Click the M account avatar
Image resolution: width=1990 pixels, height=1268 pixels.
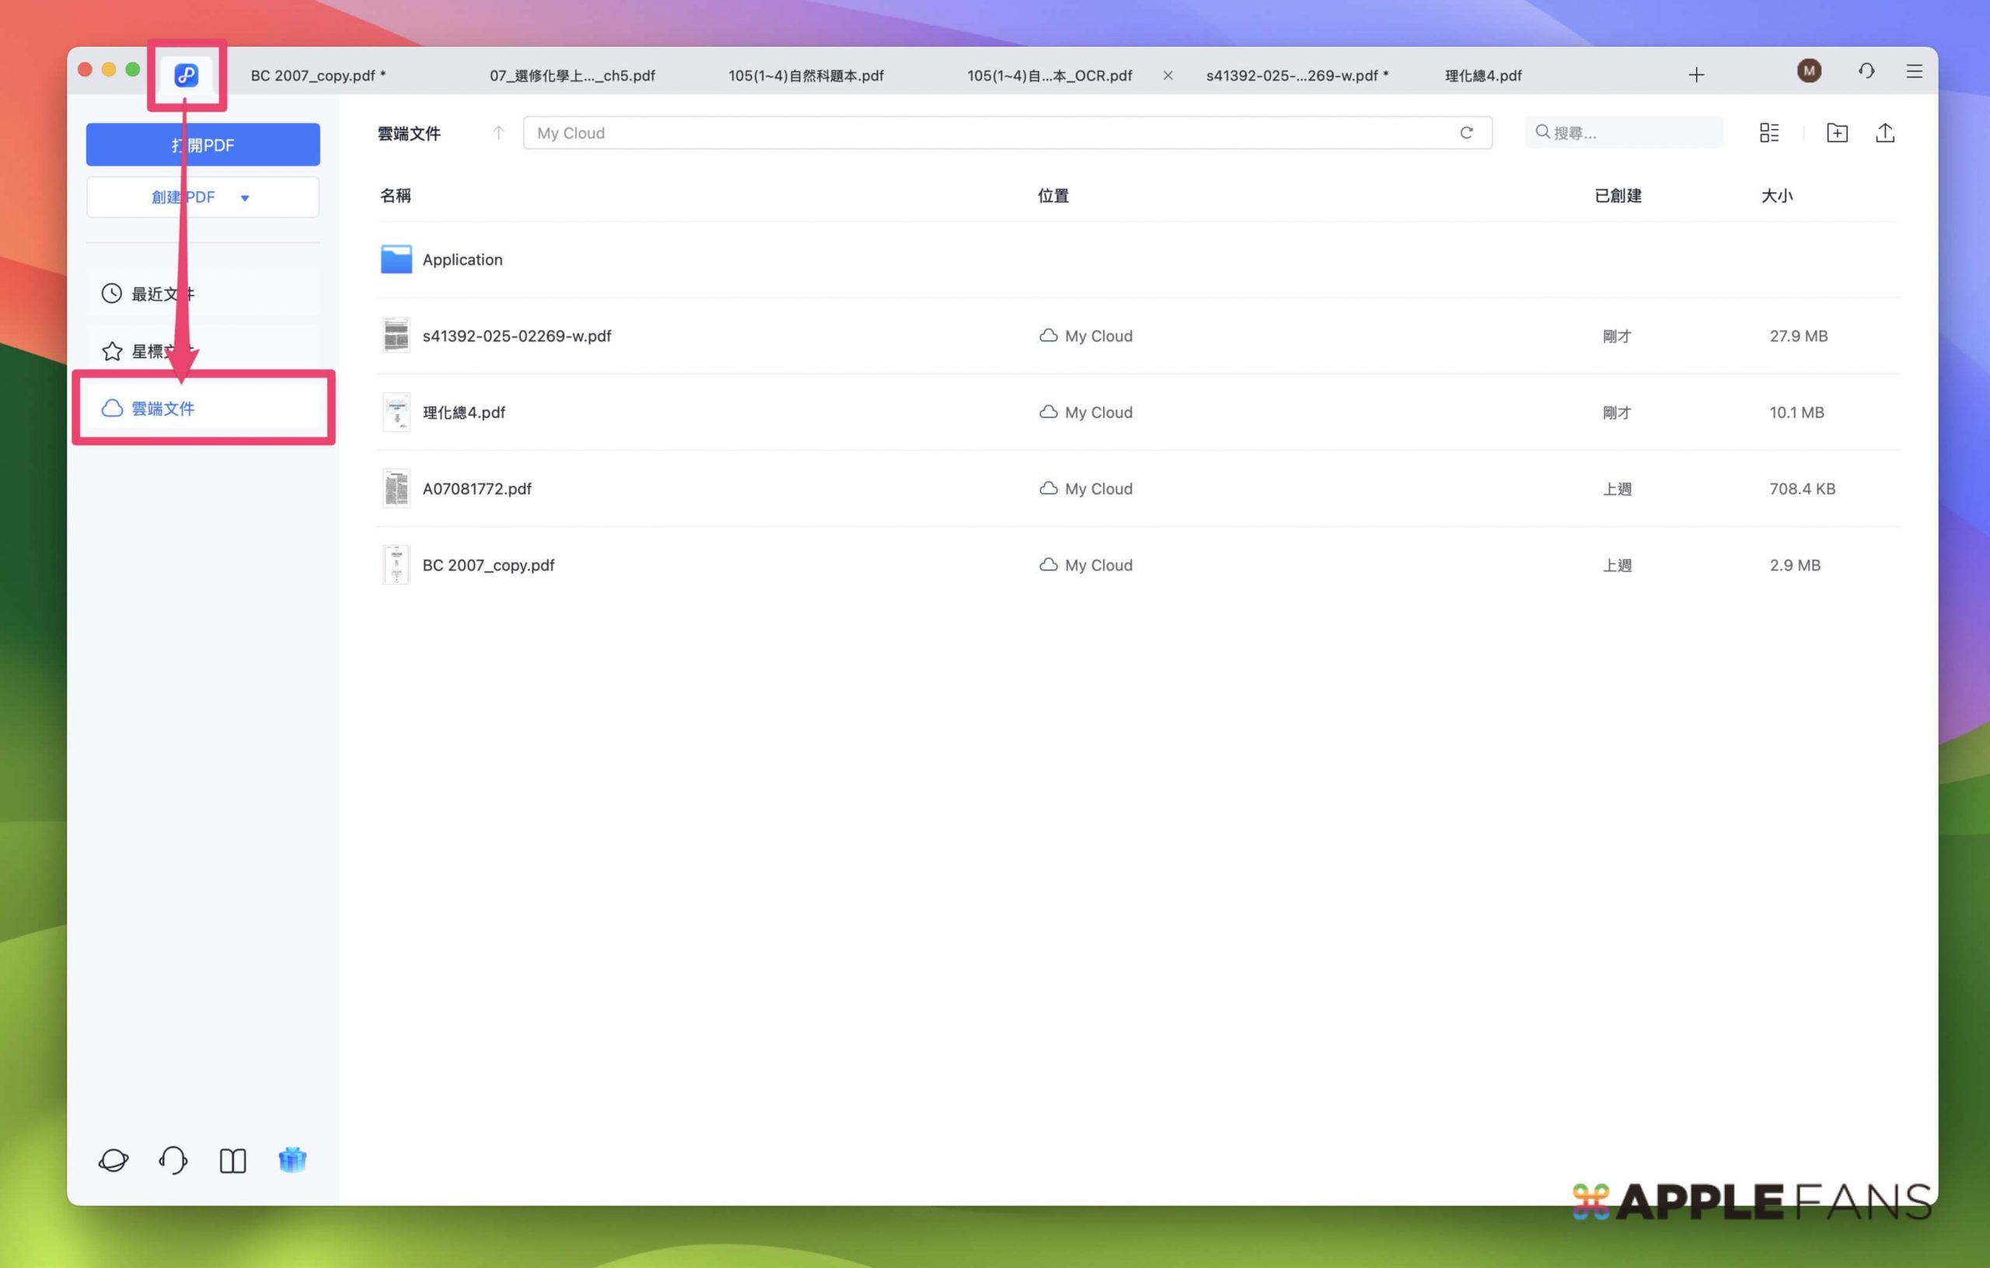tap(1809, 71)
